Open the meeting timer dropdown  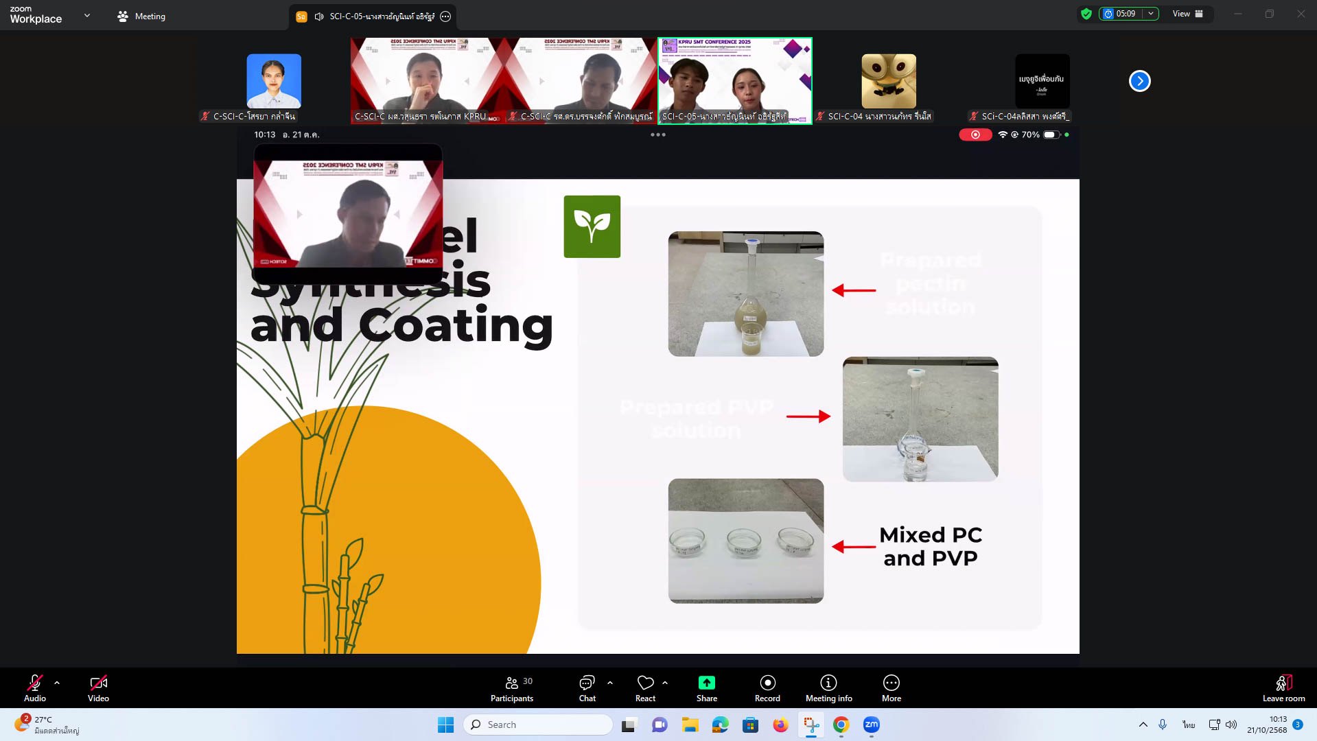click(1151, 14)
